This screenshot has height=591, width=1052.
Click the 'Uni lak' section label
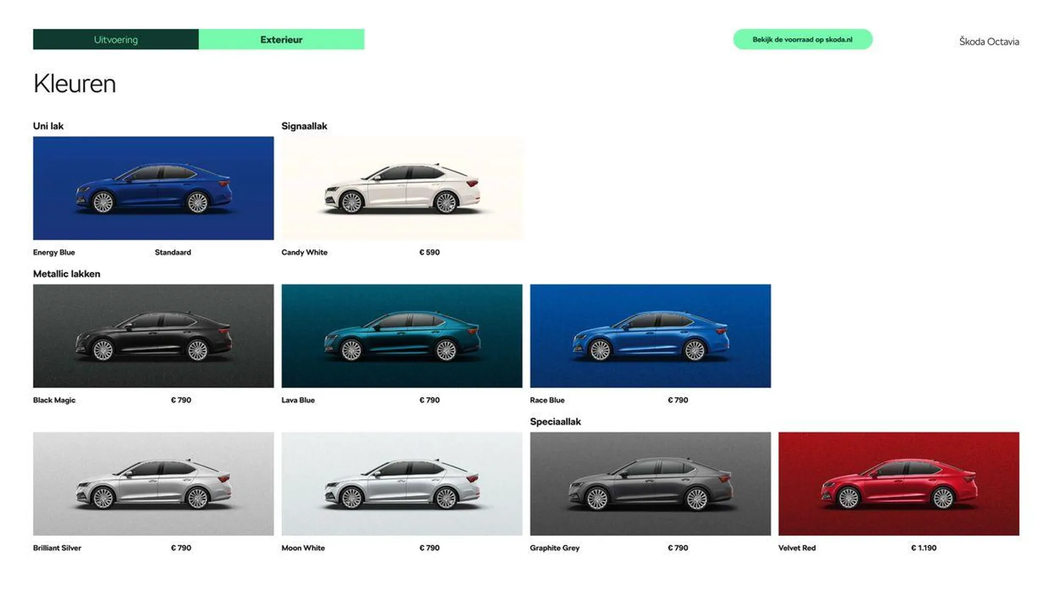(48, 126)
